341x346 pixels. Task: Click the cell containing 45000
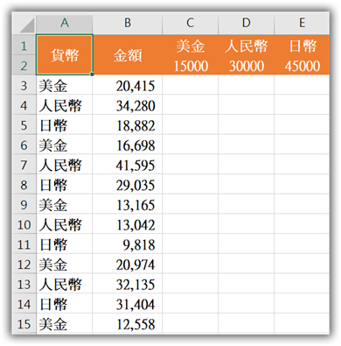click(x=302, y=66)
